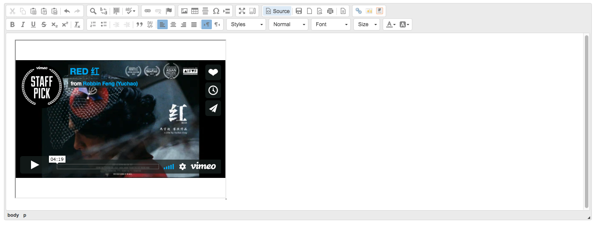This screenshot has width=598, height=225.
Task: Click the yellow media embed icon
Action: tap(369, 11)
